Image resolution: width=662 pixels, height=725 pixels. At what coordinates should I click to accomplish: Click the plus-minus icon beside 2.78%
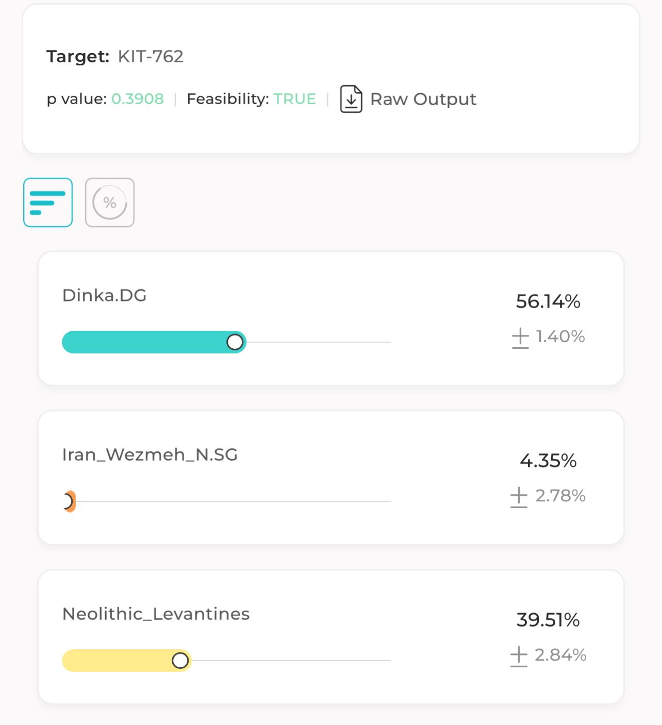[519, 497]
